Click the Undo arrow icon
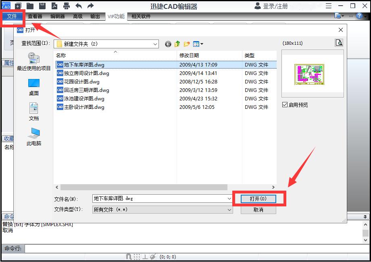The image size is (371, 262). pos(79,6)
